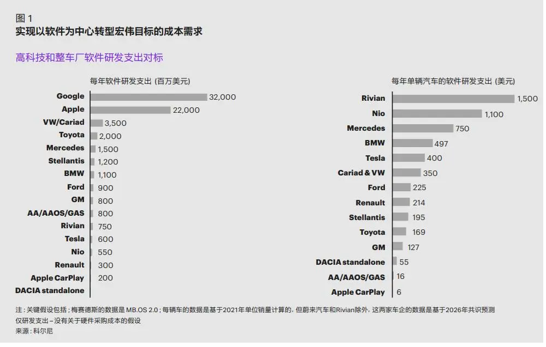
Task: Click the value 900 beside Ford
Action: point(105,188)
